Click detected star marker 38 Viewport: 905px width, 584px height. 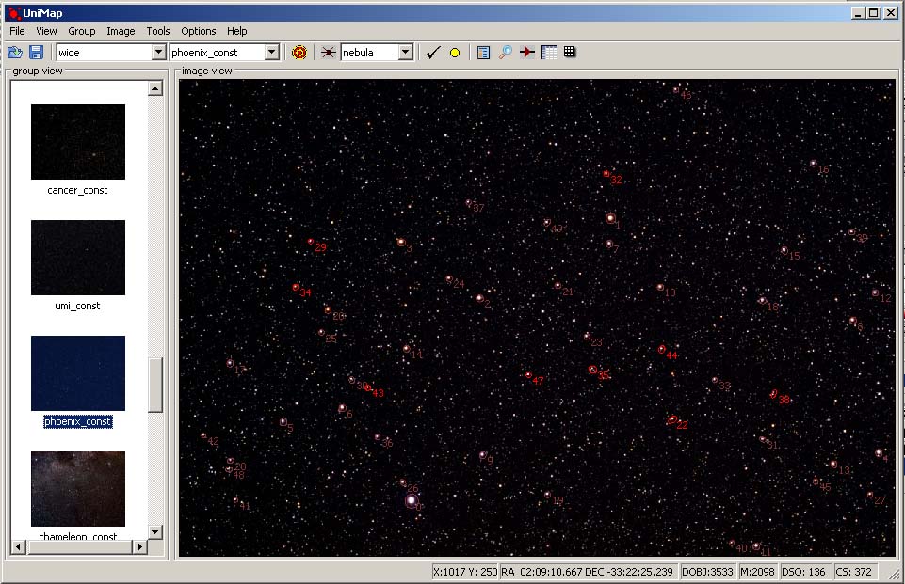(x=773, y=394)
